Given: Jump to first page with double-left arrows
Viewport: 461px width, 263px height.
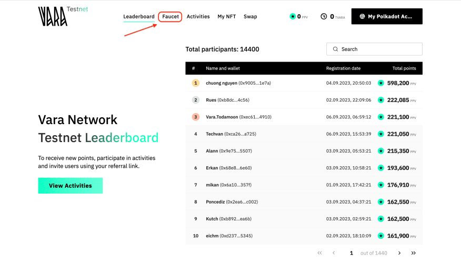Looking at the screenshot, I should 319,253.
